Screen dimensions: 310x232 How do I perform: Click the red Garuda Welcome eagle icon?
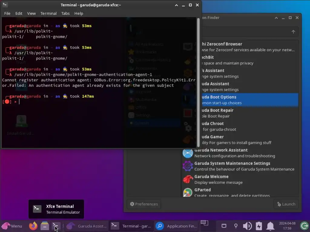click(x=187, y=179)
